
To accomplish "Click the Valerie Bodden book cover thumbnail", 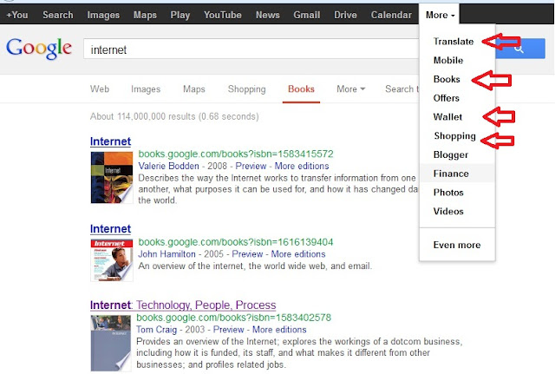I will [x=112, y=177].
